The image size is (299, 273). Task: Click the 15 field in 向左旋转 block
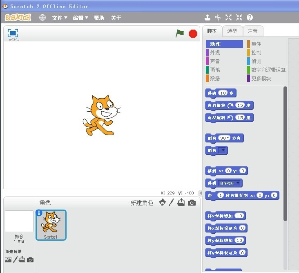[240, 117]
